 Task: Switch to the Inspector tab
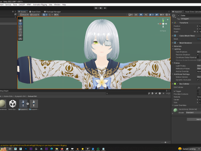coord(177,12)
